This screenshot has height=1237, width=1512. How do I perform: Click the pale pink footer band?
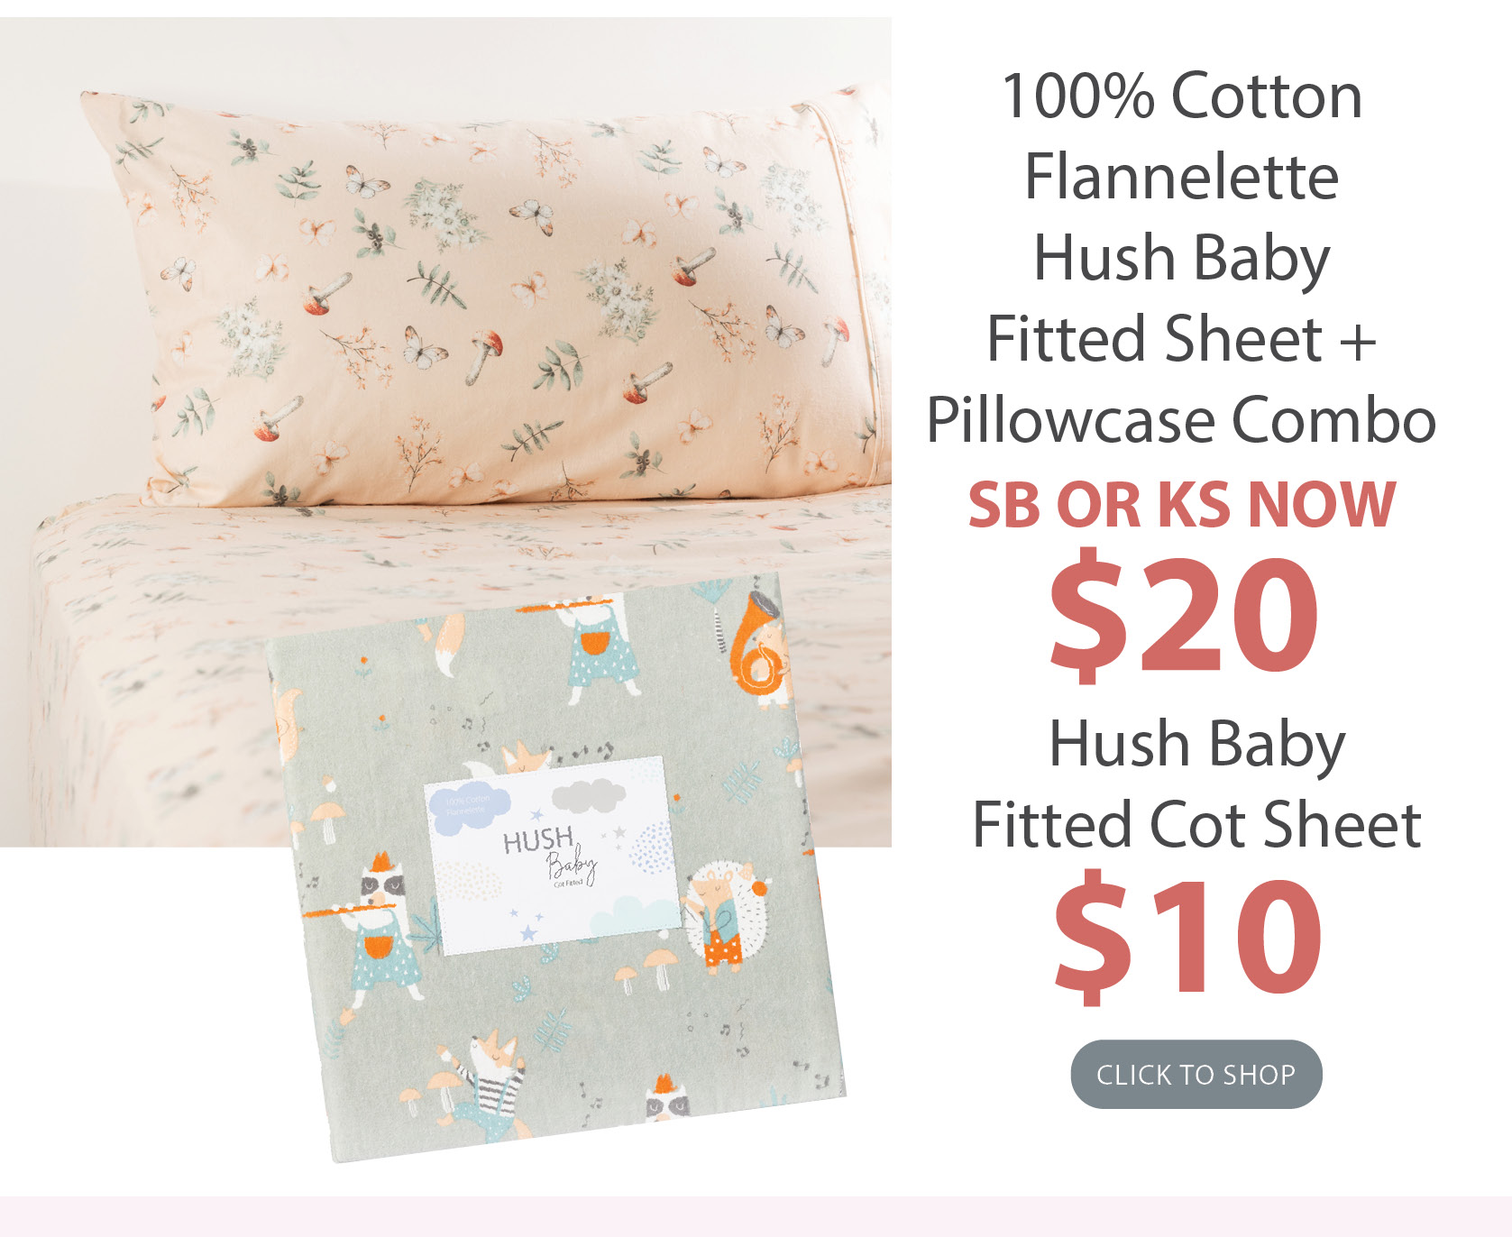click(x=756, y=1216)
